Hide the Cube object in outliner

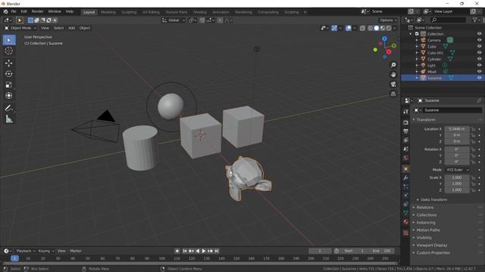click(479, 47)
